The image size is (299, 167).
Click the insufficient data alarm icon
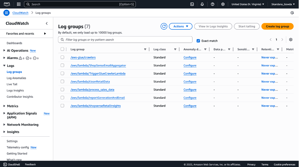pos(35,58)
